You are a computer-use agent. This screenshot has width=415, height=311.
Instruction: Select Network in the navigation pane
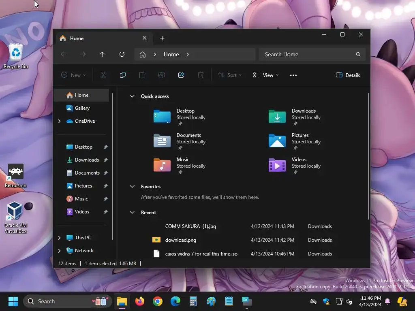click(x=81, y=250)
